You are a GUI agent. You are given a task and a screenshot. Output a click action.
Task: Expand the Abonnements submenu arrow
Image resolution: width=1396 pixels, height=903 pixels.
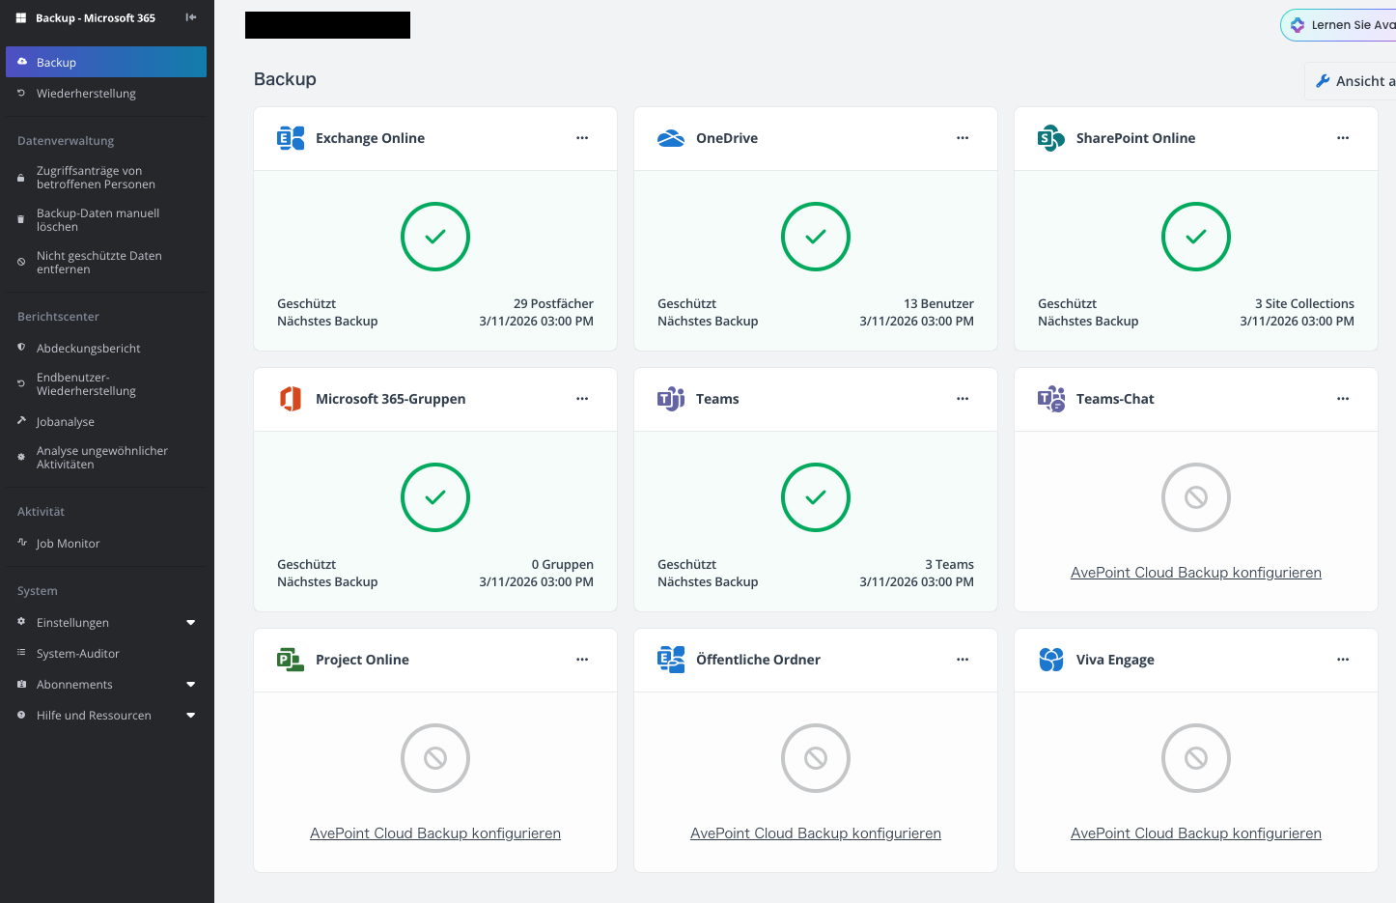[191, 685]
